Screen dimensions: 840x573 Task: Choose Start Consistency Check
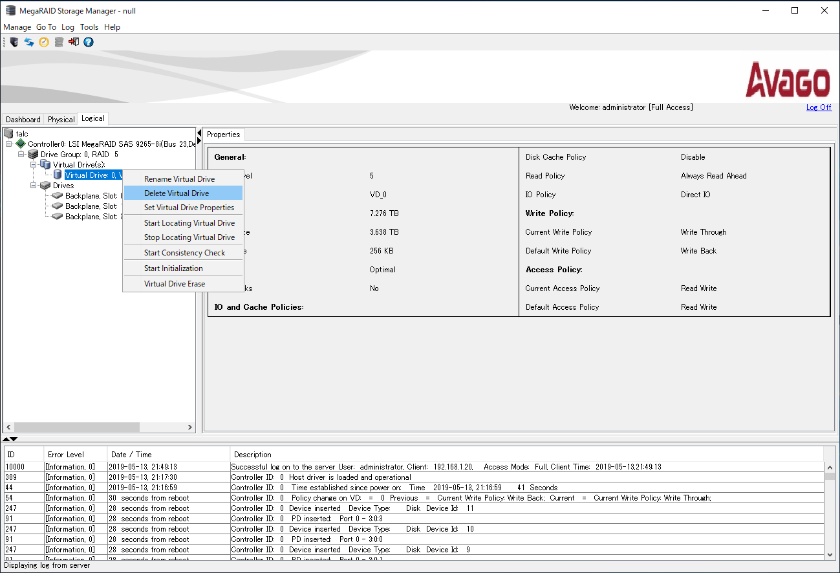[183, 253]
